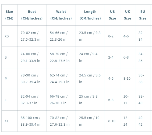
Task: Click the UK size 12-14 cell
Action: point(128,121)
